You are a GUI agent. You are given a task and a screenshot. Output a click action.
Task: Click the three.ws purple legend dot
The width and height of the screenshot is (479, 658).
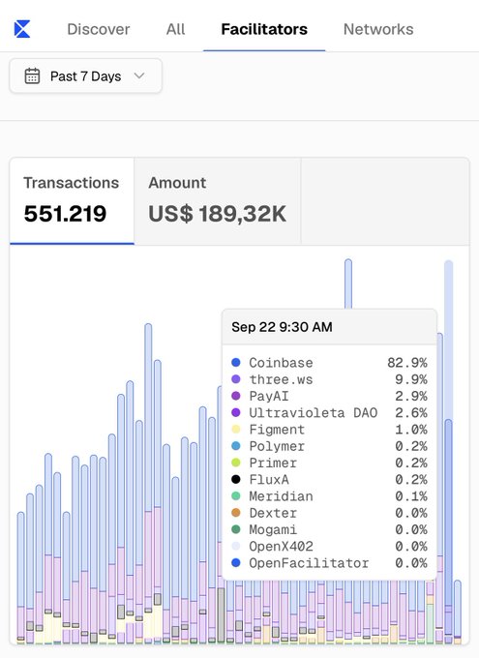tap(236, 379)
